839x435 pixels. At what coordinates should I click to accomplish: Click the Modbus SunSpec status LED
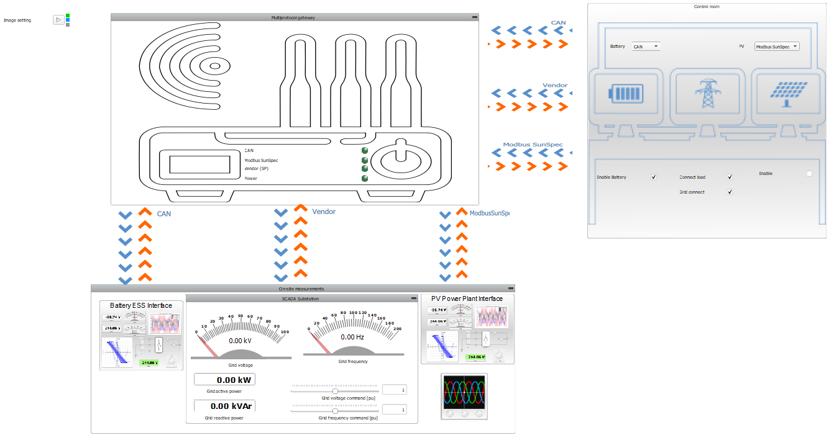[365, 160]
